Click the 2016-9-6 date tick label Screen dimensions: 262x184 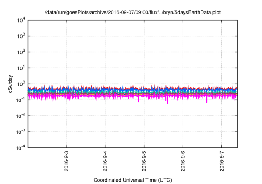click(183, 161)
